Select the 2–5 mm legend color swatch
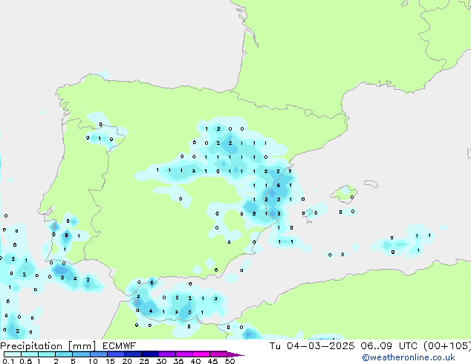Viewport: 471px width, 364px height. [x=64, y=354]
